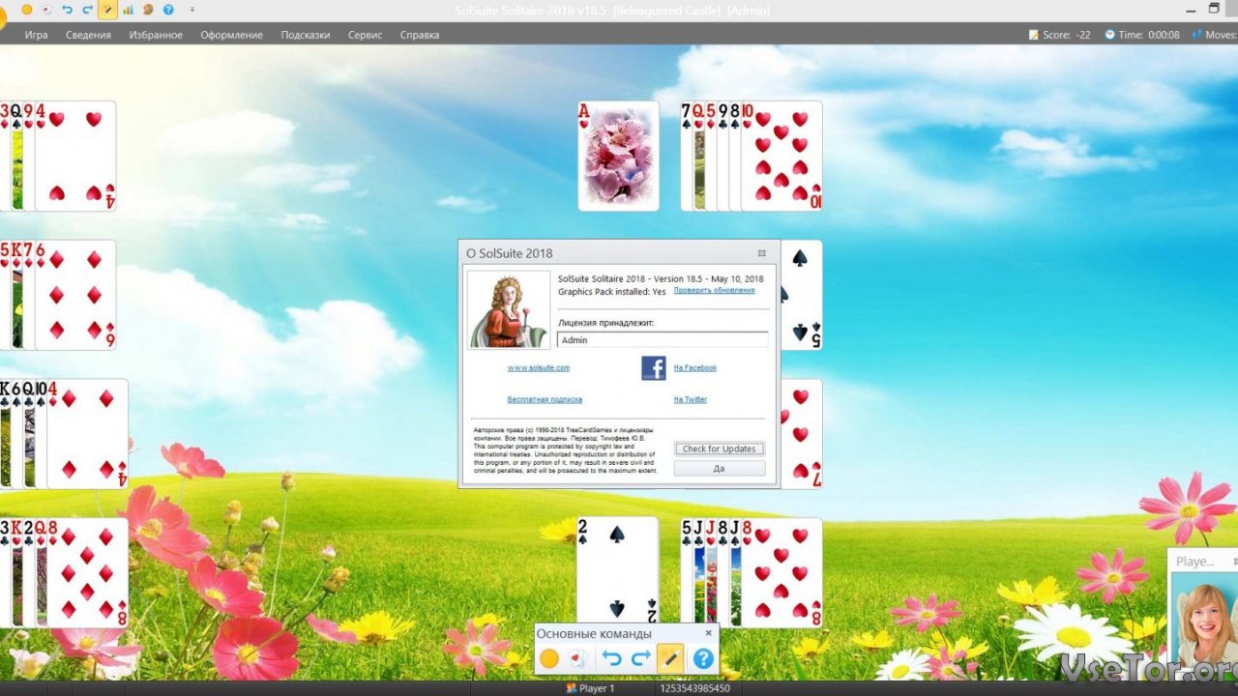Click the Да button in About dialog
This screenshot has height=696, width=1238.
[720, 468]
